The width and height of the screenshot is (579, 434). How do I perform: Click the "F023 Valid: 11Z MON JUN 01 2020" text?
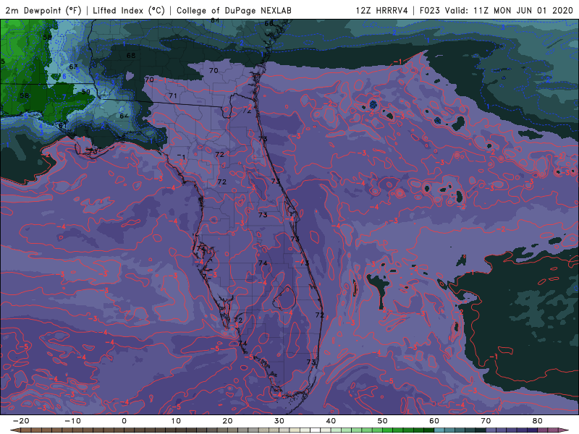coord(496,10)
